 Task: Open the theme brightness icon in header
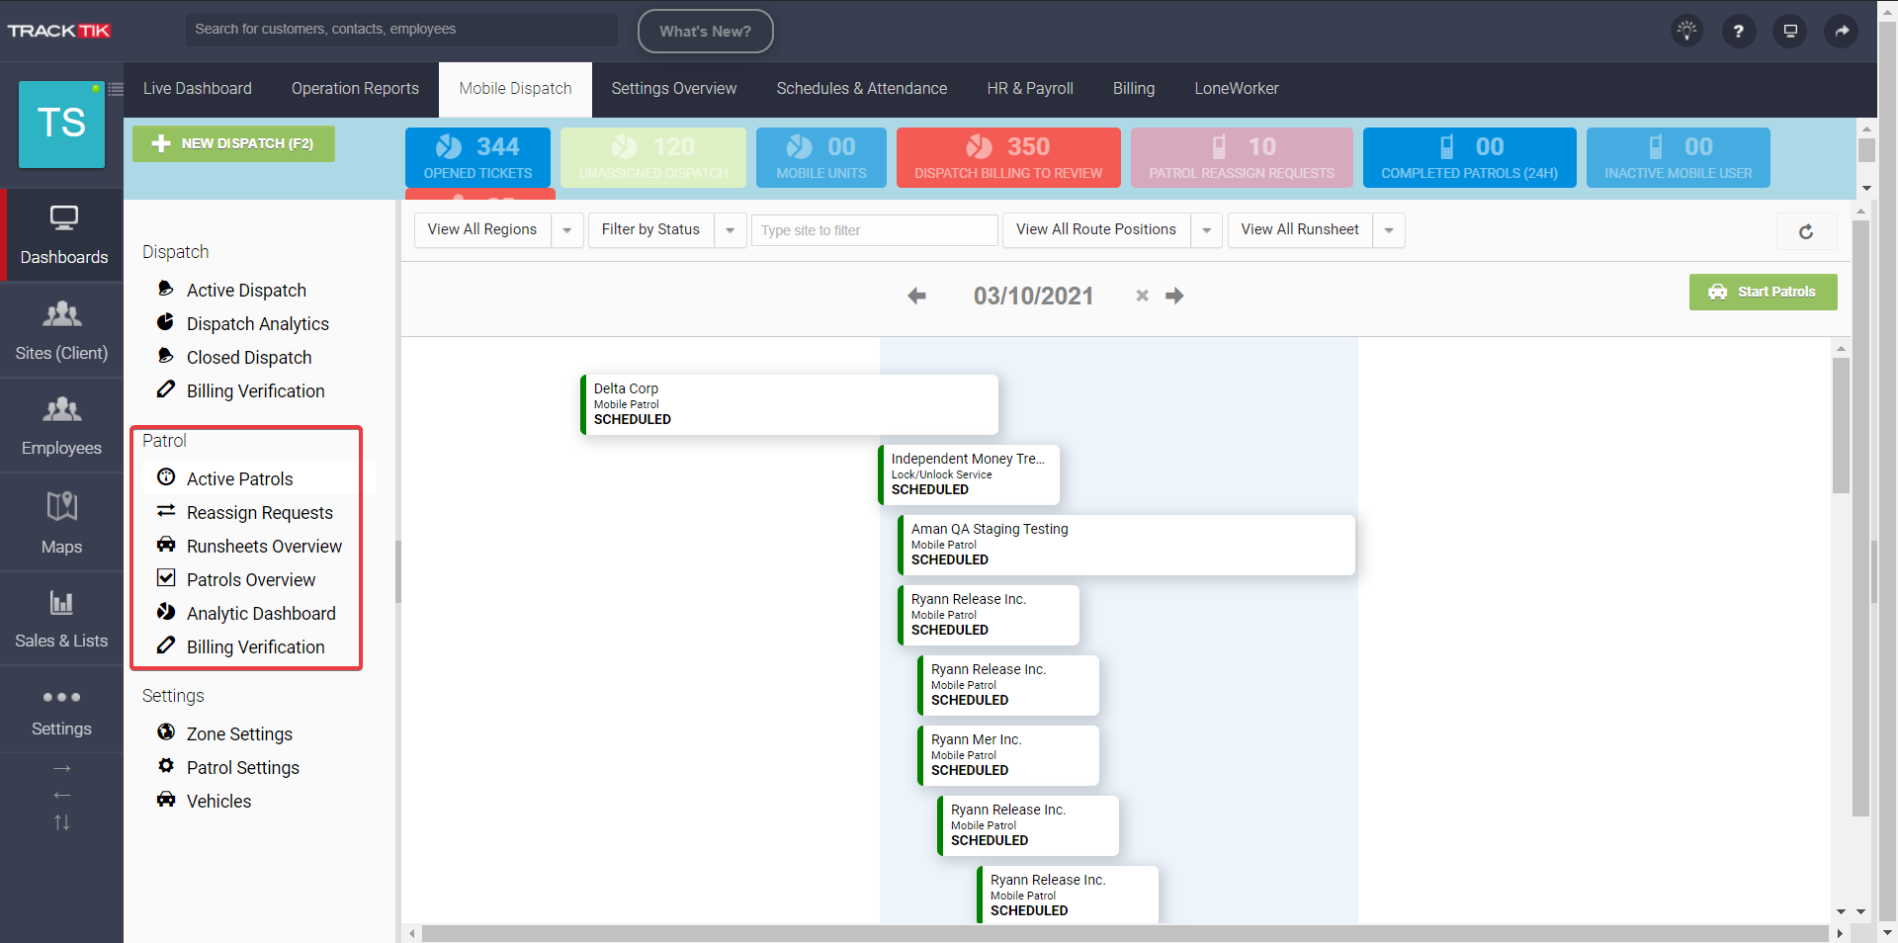tap(1686, 31)
